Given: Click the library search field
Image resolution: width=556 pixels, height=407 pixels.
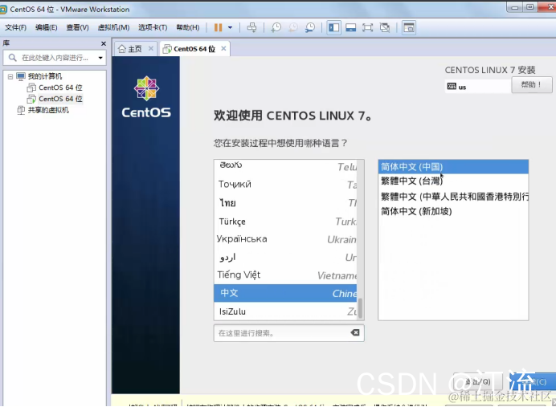Looking at the screenshot, I should [x=53, y=58].
